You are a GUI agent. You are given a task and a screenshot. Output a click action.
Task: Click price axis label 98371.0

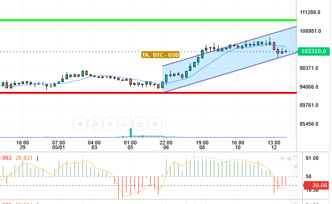[309, 68]
